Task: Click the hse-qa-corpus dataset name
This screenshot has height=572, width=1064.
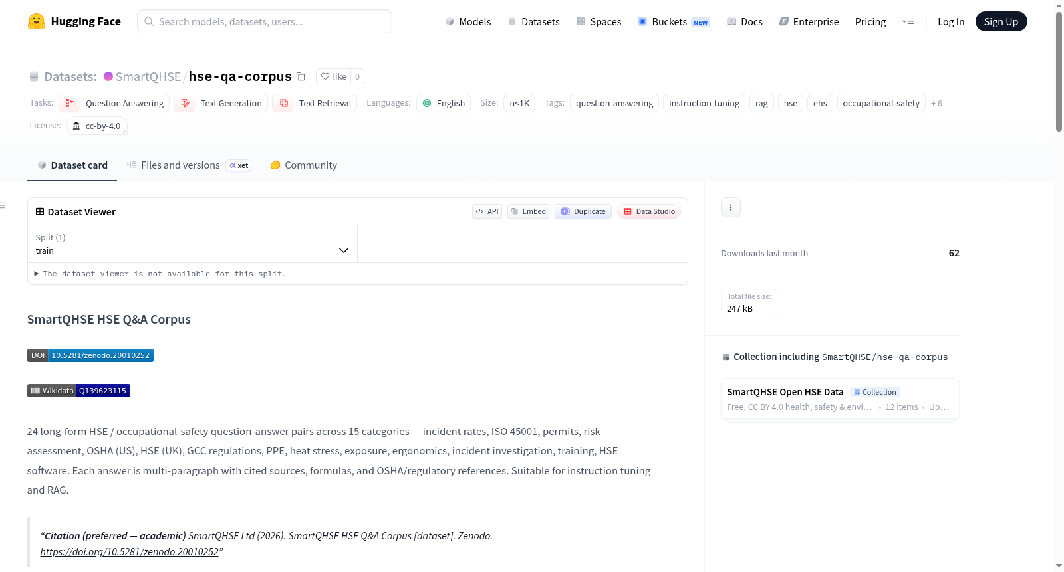Action: pyautogui.click(x=240, y=76)
